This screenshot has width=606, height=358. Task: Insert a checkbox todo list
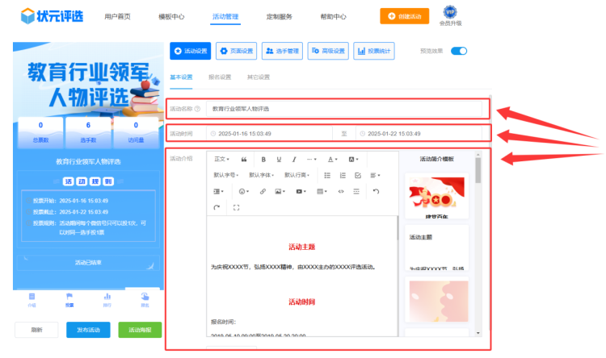tap(358, 175)
